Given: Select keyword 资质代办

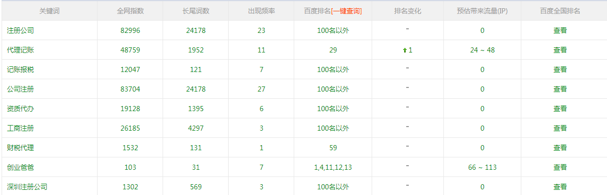Looking at the screenshot, I should click(21, 109).
